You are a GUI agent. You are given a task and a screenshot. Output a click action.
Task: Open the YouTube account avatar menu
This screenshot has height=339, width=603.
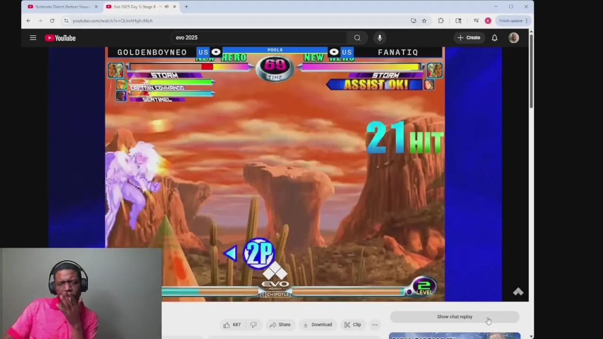(513, 38)
